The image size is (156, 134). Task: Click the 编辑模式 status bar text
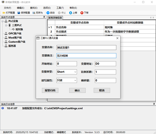point(61,132)
